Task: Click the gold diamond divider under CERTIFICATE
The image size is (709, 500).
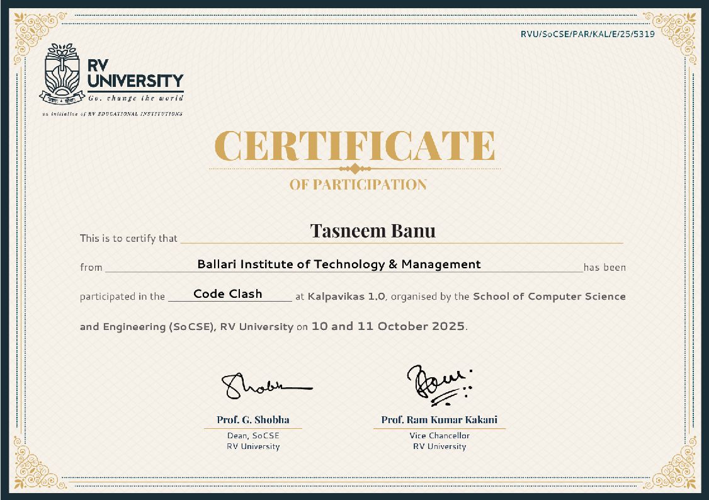Action: coord(355,169)
